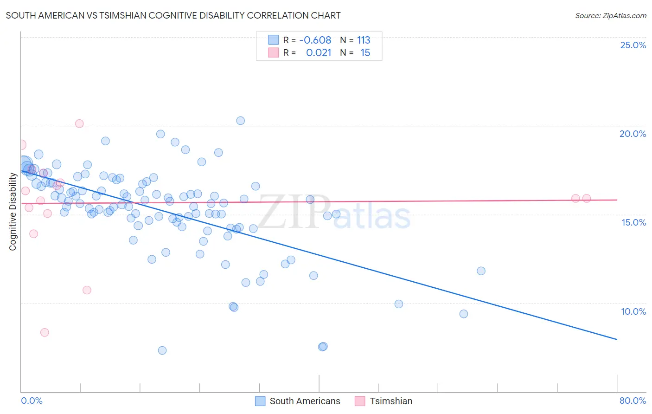Viewport: 652px width, 414px height.
Task: Open the Source: ZipAtlas.com link
Action: pos(611,15)
